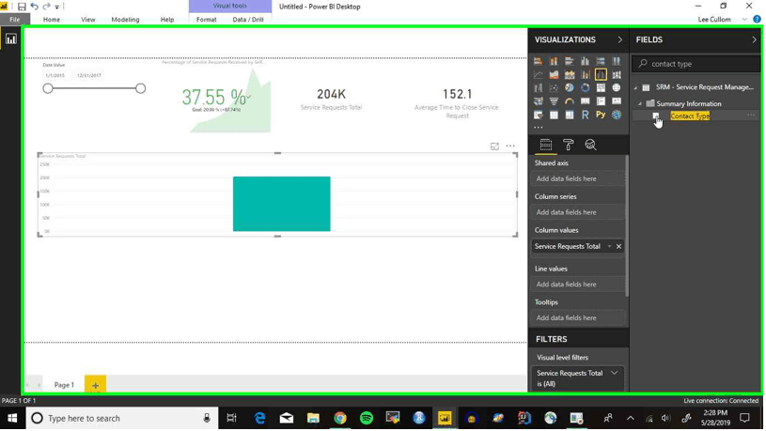Open the Analytics magnifier pane
The image size is (766, 431).
tap(590, 145)
